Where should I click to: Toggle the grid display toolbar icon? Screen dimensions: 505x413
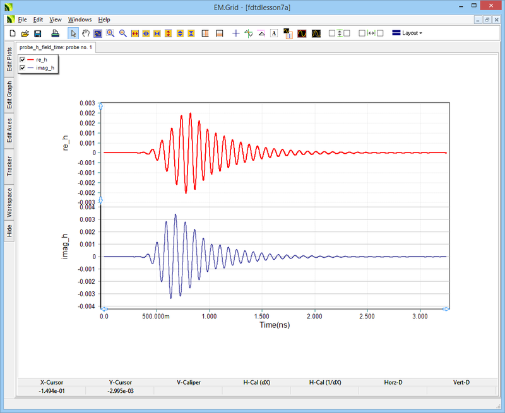pos(205,33)
